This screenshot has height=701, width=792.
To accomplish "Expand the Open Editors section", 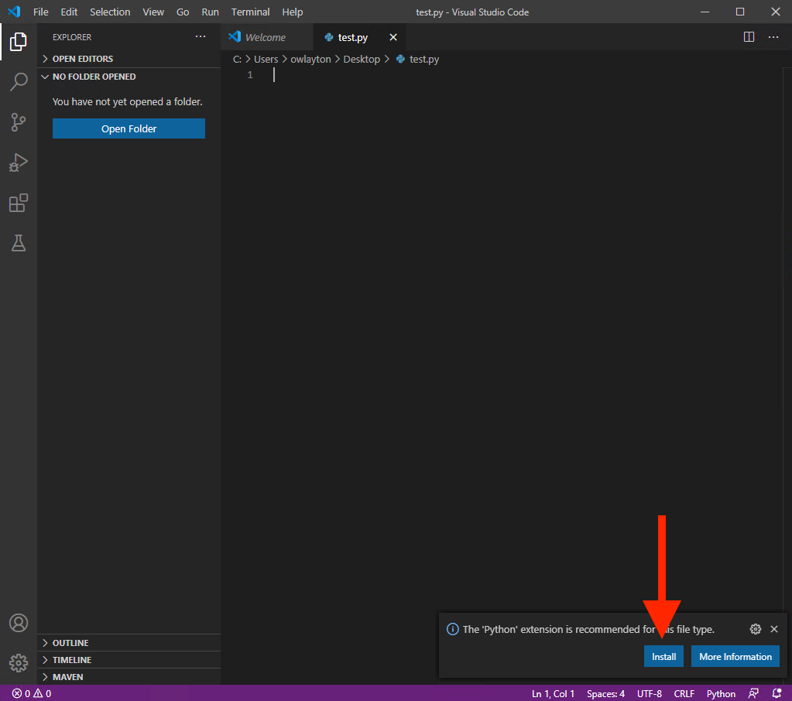I will (129, 59).
